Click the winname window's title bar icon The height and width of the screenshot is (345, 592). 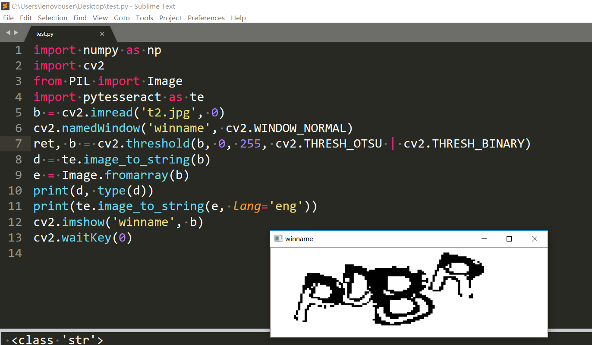click(278, 238)
